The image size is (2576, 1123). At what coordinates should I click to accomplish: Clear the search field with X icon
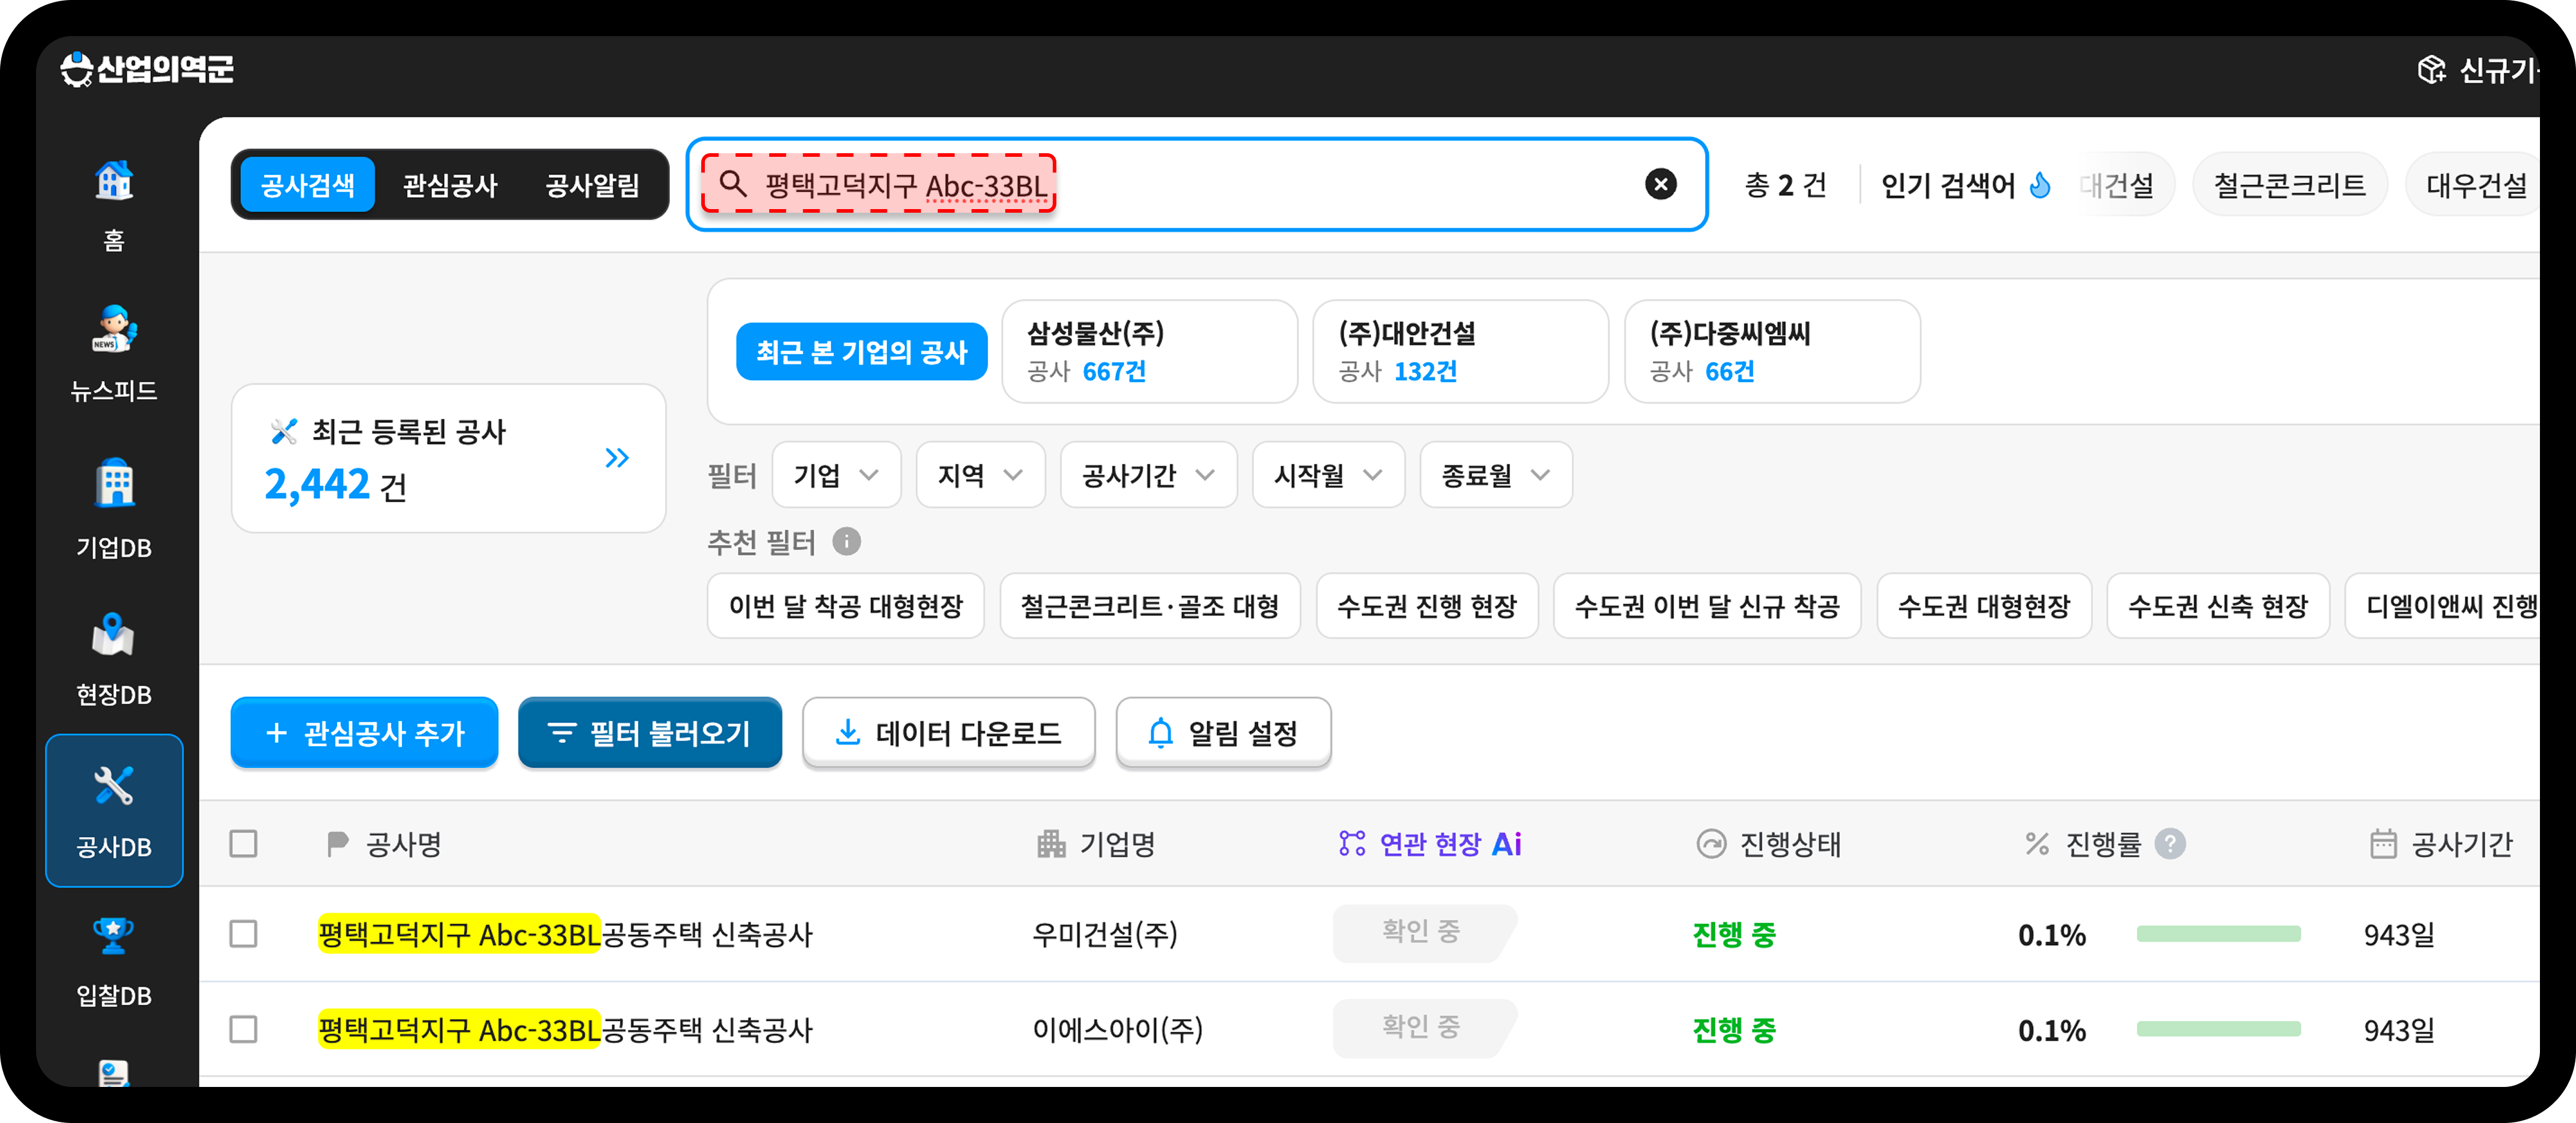1660,184
